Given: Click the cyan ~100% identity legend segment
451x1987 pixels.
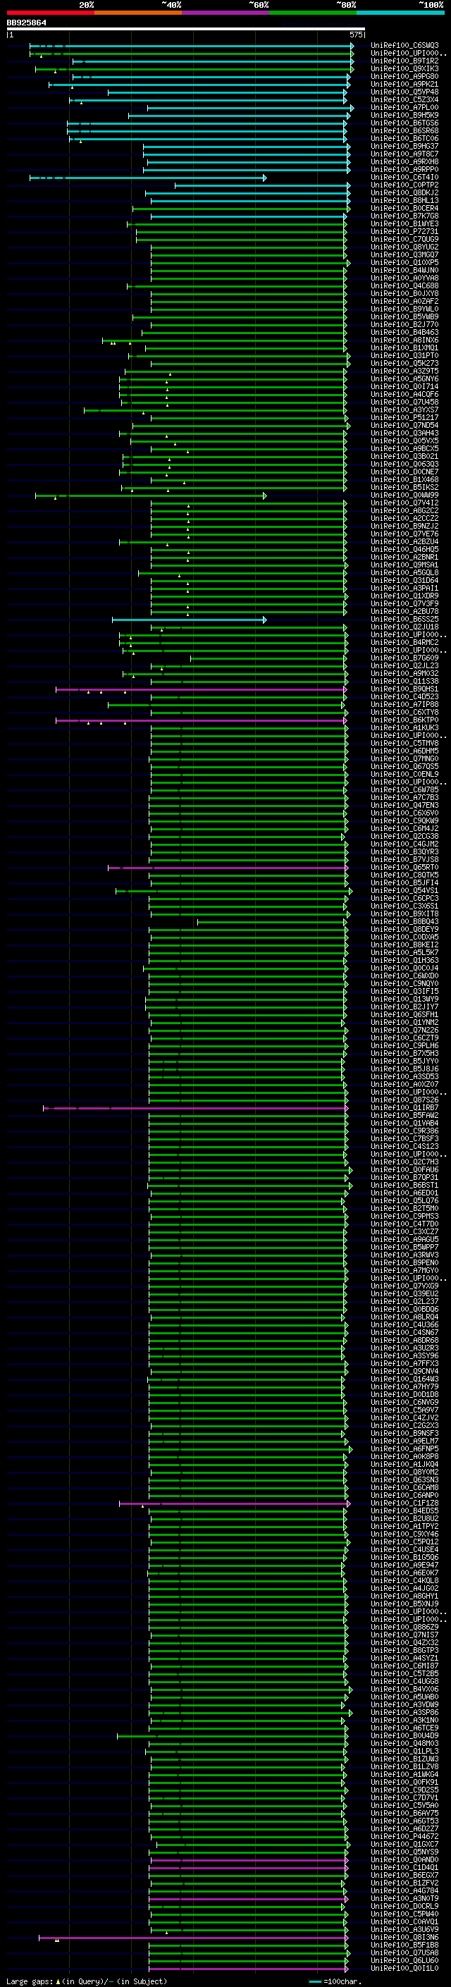Looking at the screenshot, I should point(400,13).
